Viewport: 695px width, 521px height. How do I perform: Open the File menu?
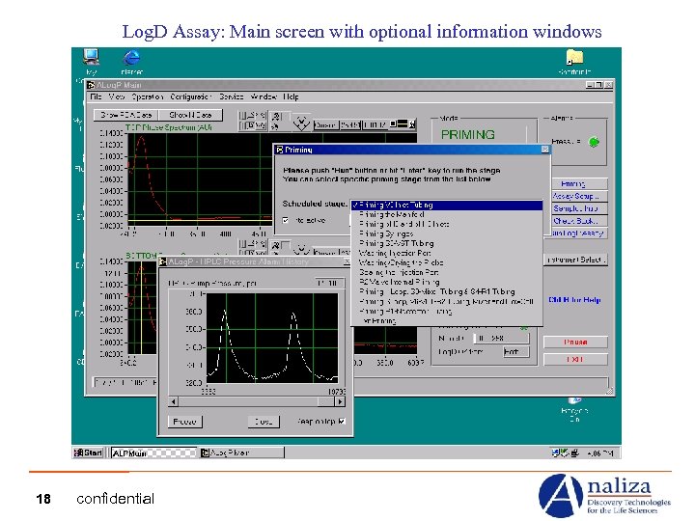(96, 96)
